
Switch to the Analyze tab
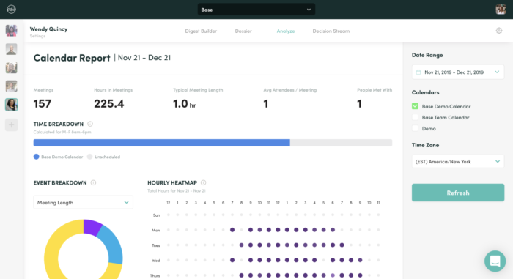coord(286,31)
